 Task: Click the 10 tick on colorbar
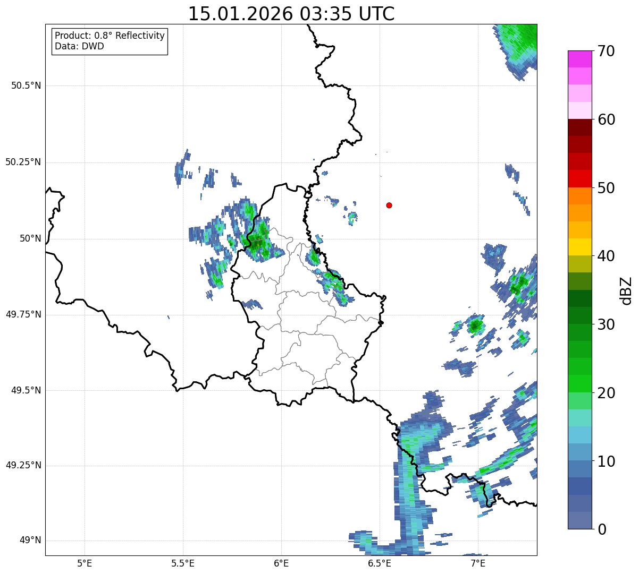pos(607,461)
